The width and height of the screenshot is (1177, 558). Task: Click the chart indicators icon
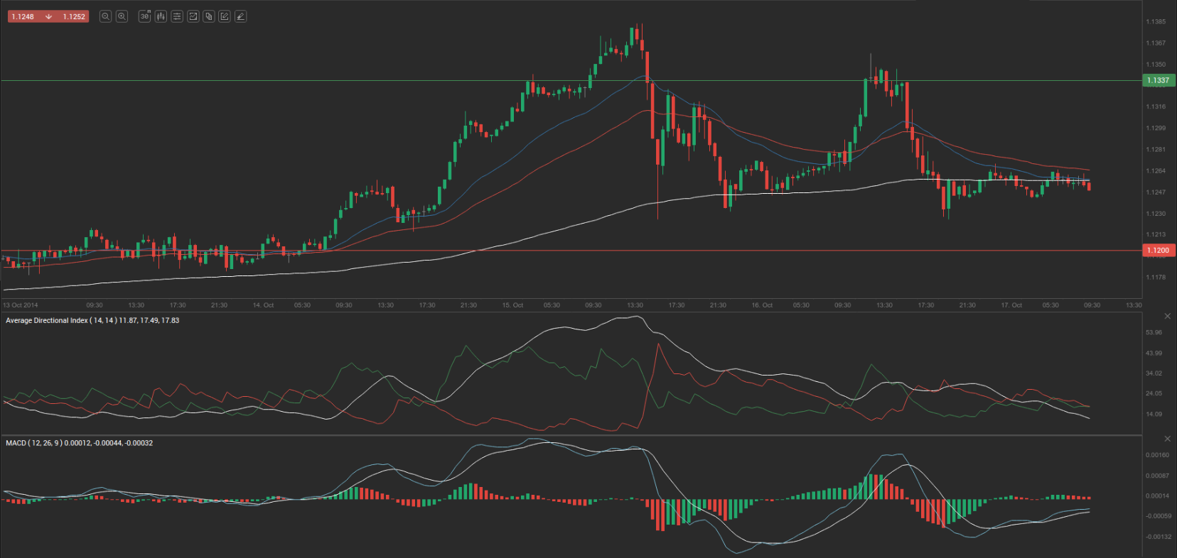tap(193, 16)
